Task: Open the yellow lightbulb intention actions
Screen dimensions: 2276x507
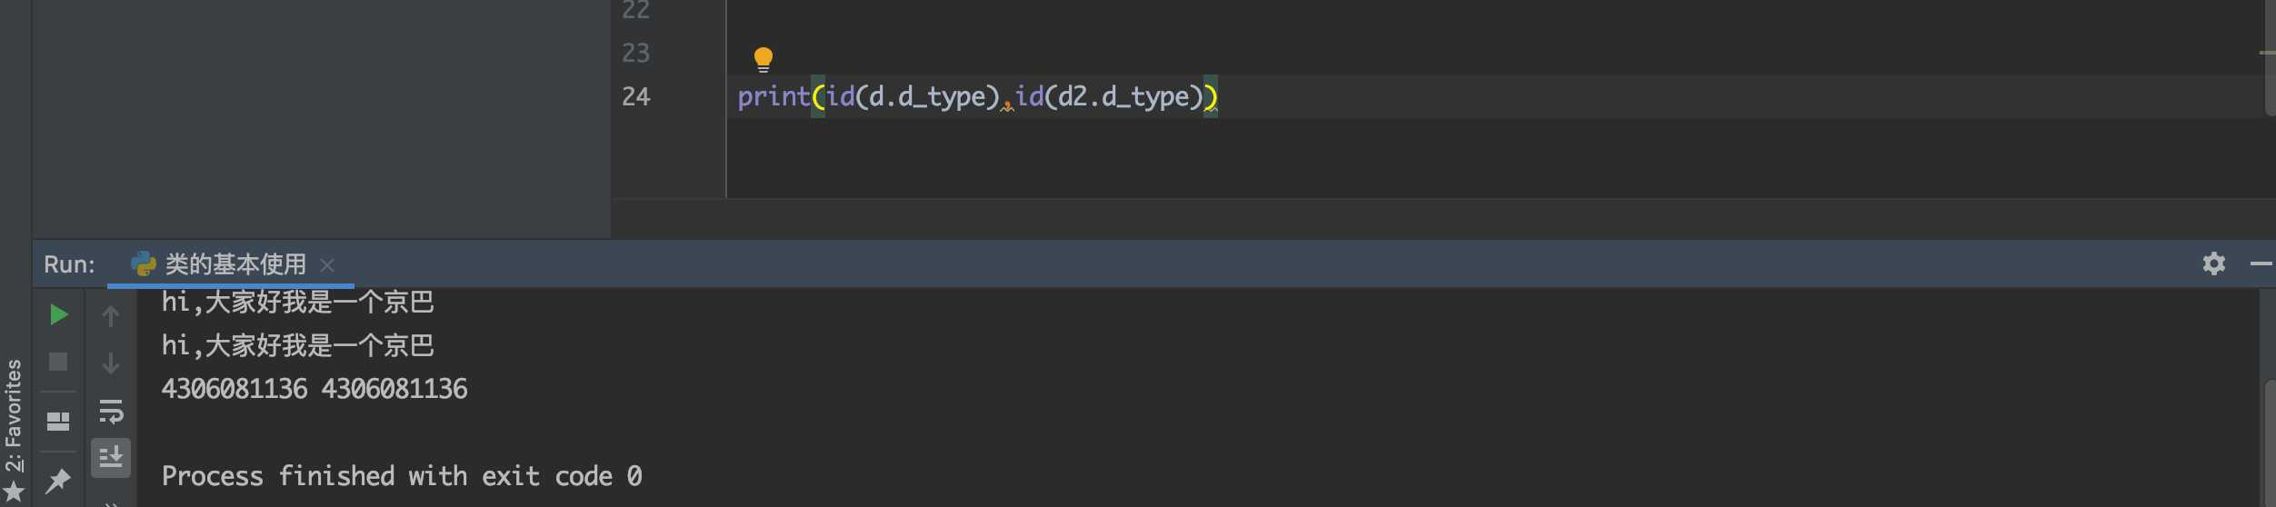Action: [764, 60]
